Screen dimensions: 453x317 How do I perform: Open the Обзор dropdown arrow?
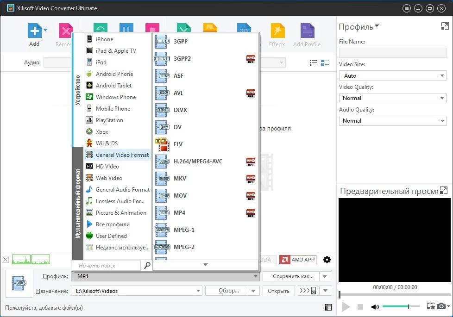coord(253,291)
